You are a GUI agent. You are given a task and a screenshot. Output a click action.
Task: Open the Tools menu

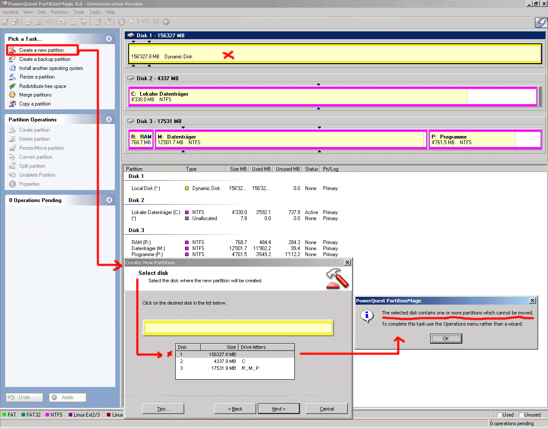point(79,12)
